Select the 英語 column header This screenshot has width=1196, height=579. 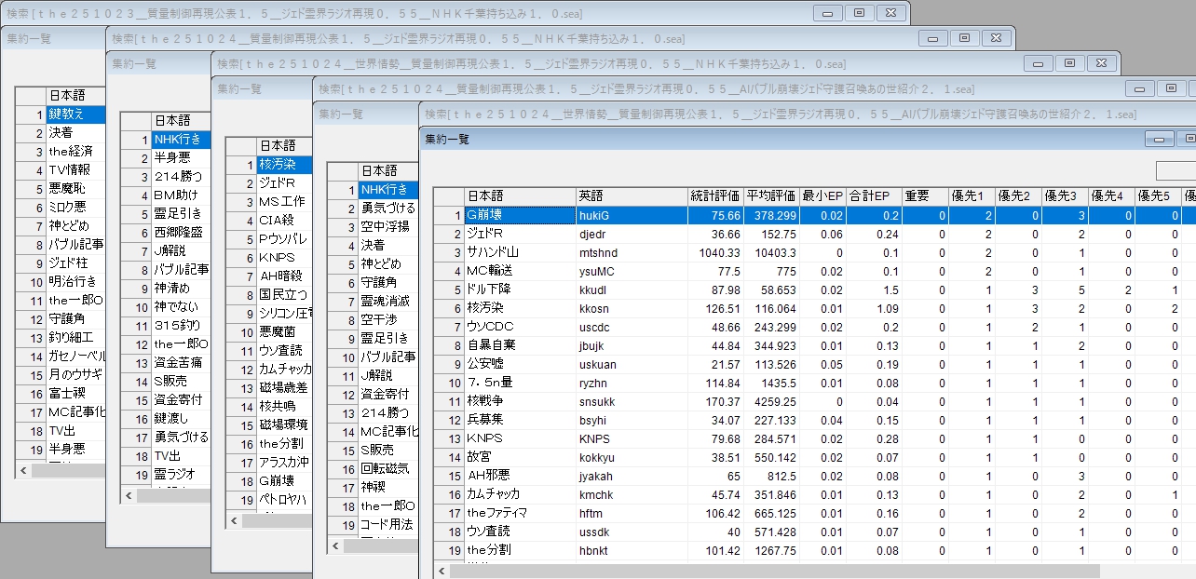pyautogui.click(x=631, y=196)
